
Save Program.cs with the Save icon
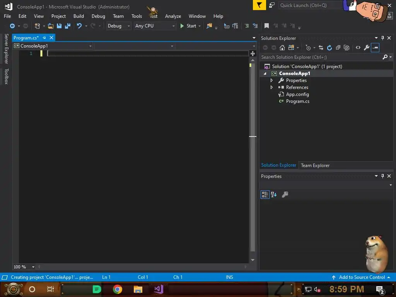pos(59,26)
